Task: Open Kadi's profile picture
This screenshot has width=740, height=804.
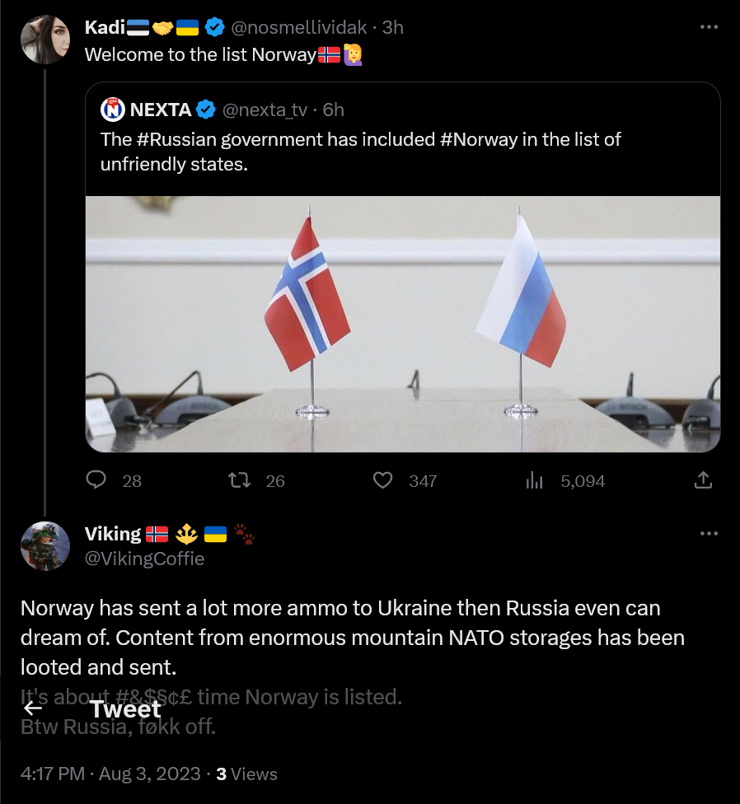Action: tap(45, 40)
